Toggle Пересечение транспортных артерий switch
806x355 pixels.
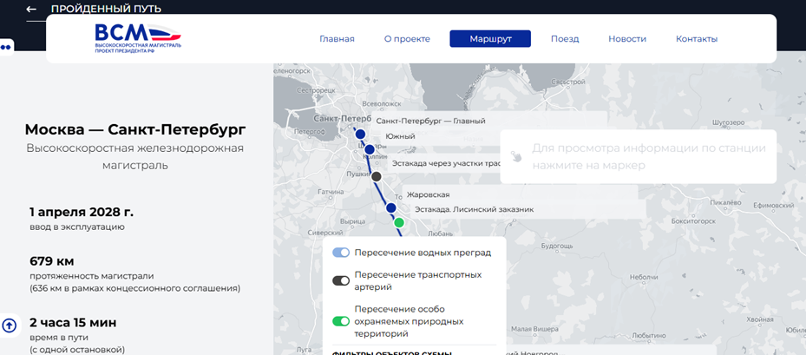[341, 281]
